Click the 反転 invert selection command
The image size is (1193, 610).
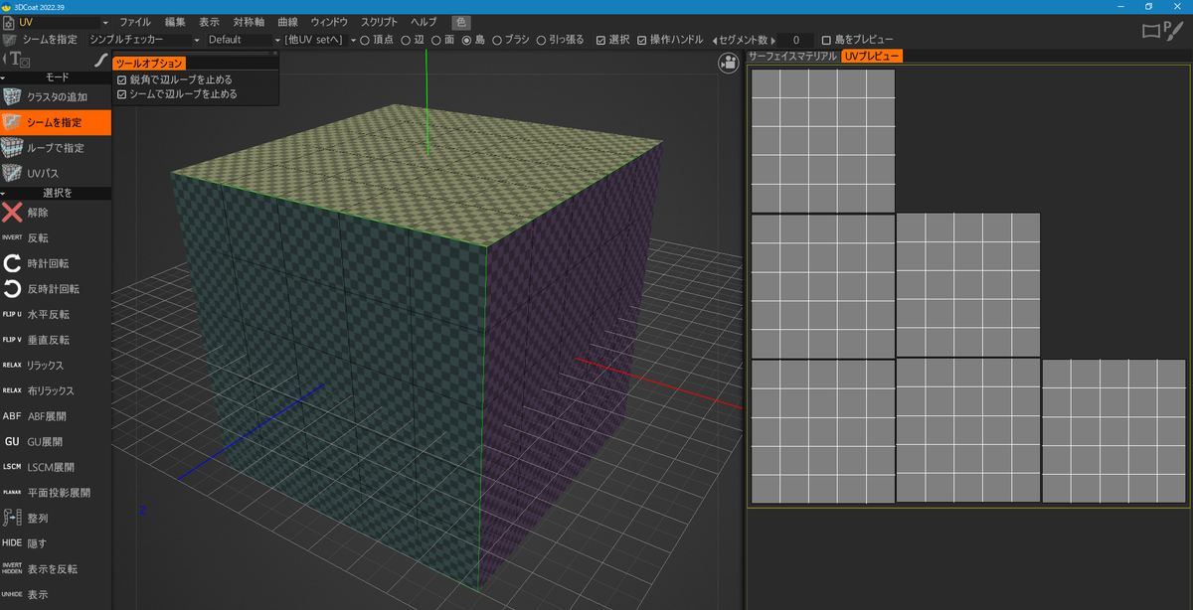(56, 237)
